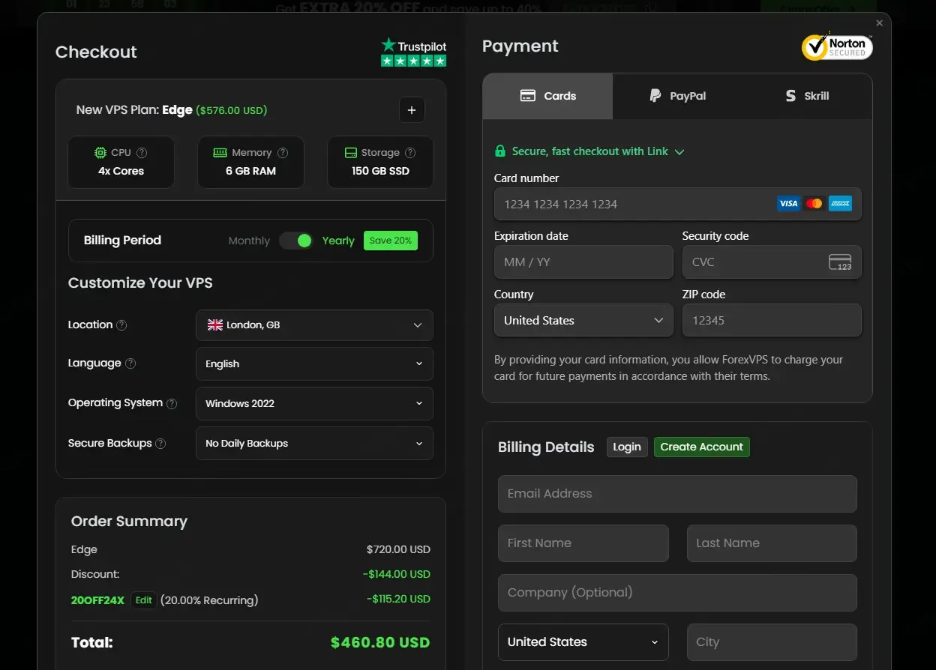Focus the ZIP code field
936x670 pixels.
(772, 320)
